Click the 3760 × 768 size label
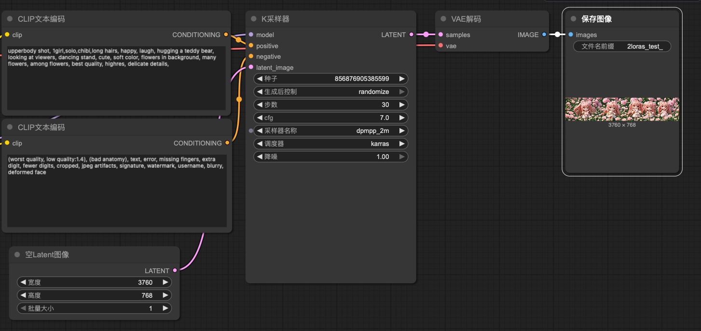This screenshot has width=701, height=331. click(x=622, y=125)
